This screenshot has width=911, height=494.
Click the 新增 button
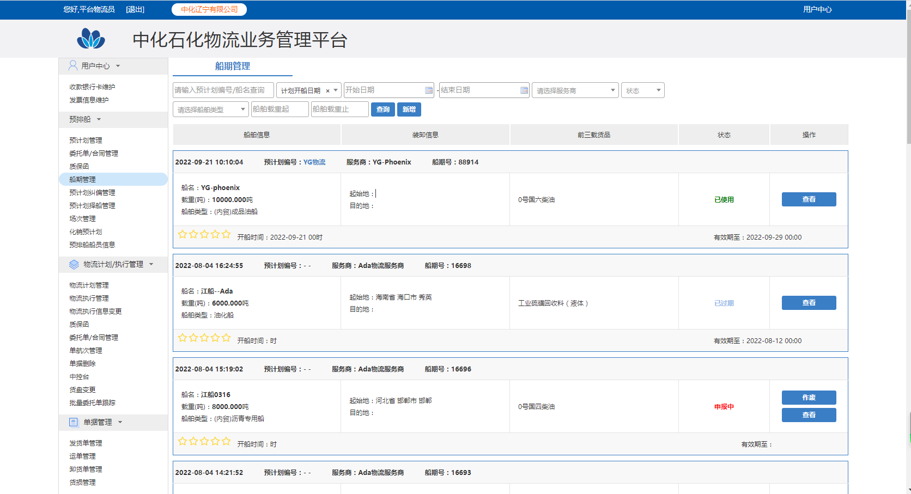click(409, 109)
